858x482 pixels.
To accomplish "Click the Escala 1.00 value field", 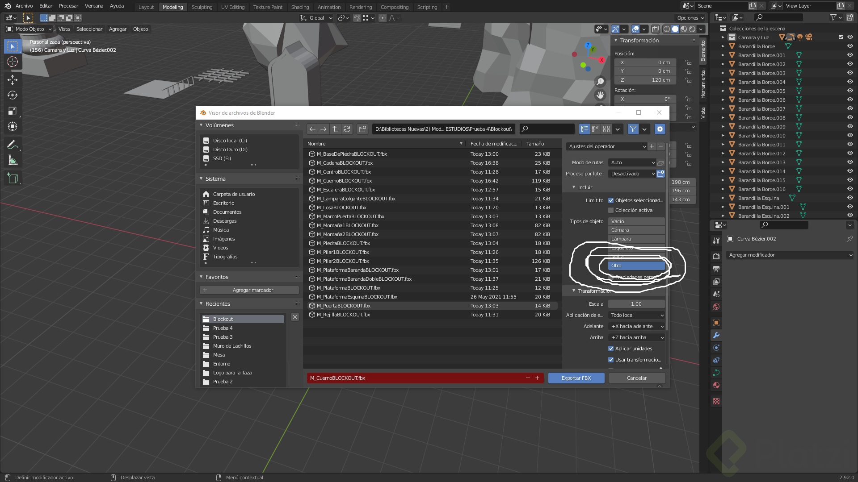I will pyautogui.click(x=636, y=304).
